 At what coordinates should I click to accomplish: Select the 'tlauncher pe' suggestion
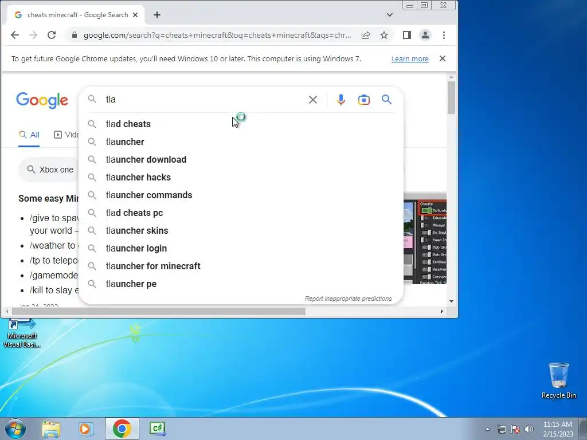click(241, 284)
